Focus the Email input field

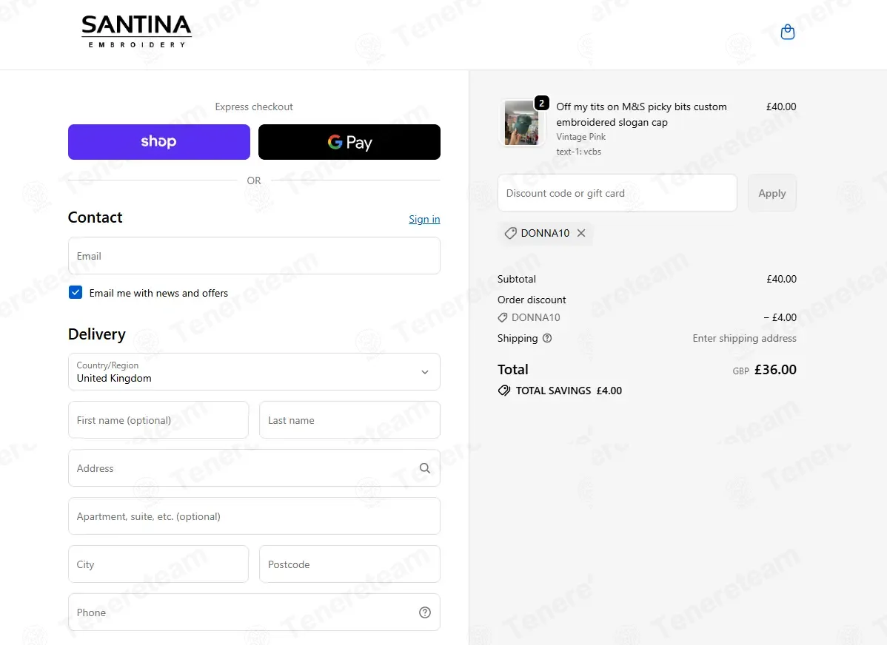click(254, 255)
